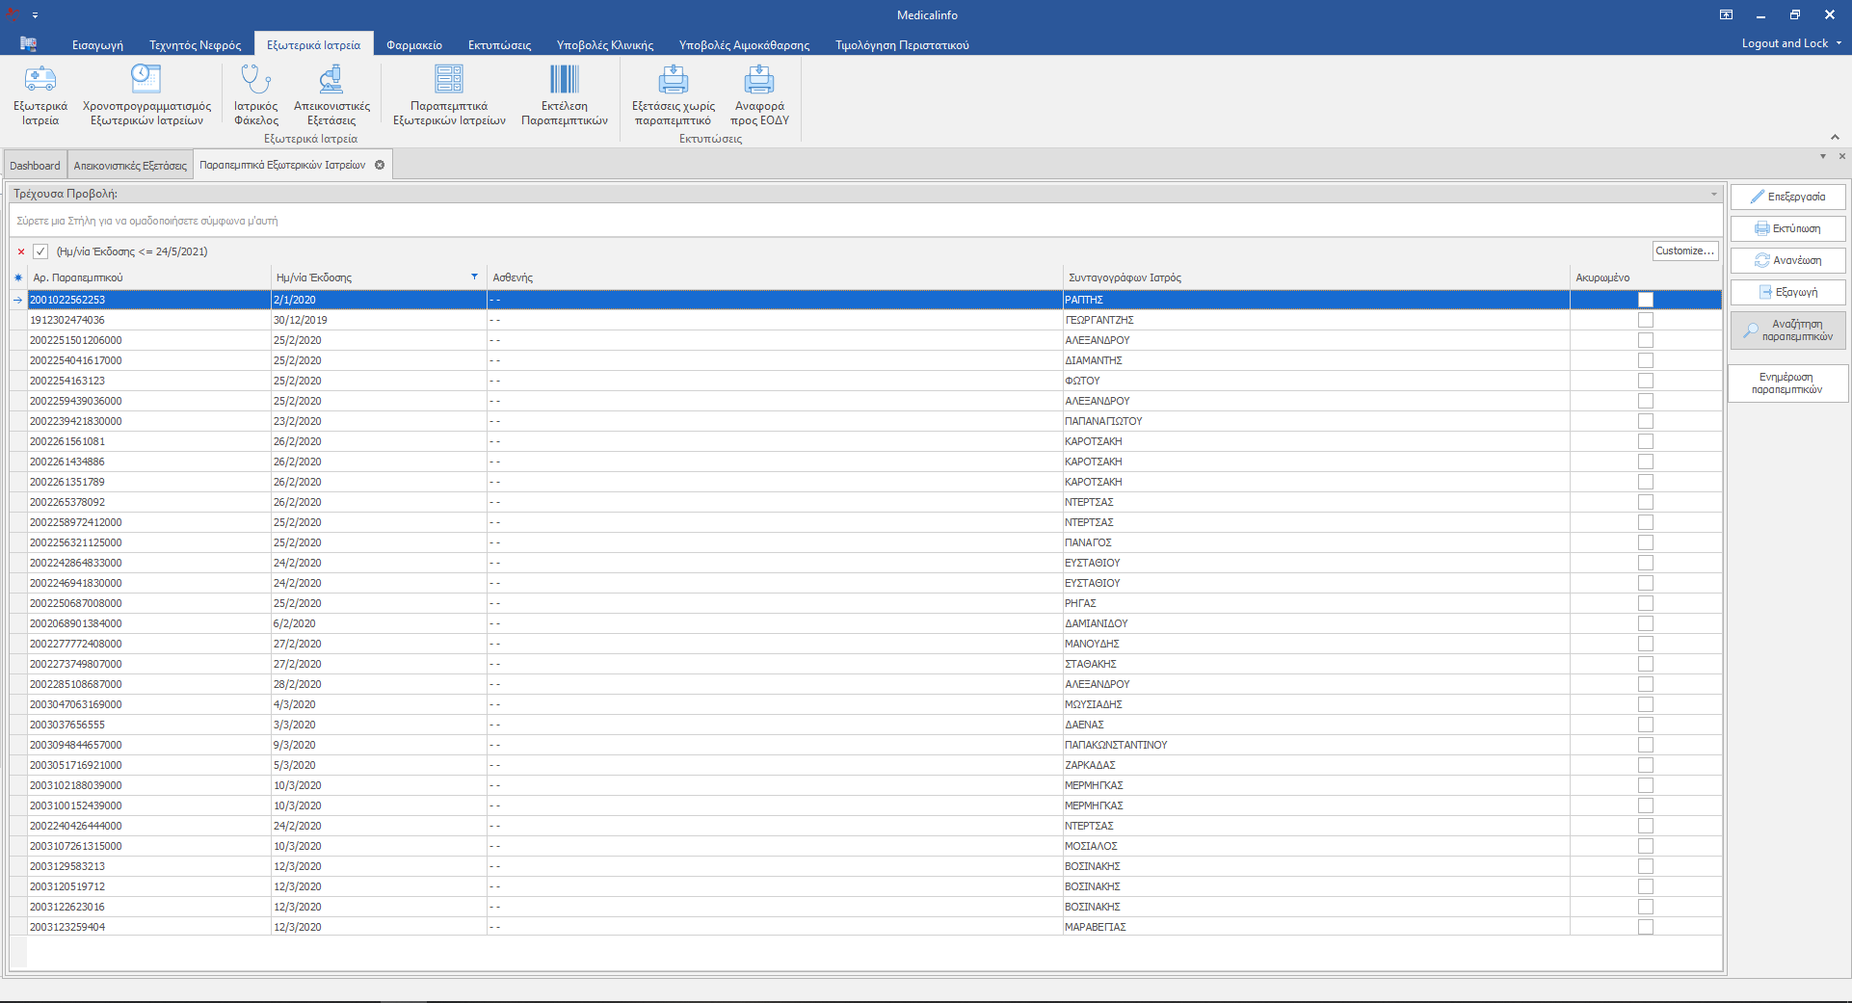Open Ημ/νία Έκδοσης column filter dropdown
This screenshot has width=1852, height=1003.
[x=474, y=277]
